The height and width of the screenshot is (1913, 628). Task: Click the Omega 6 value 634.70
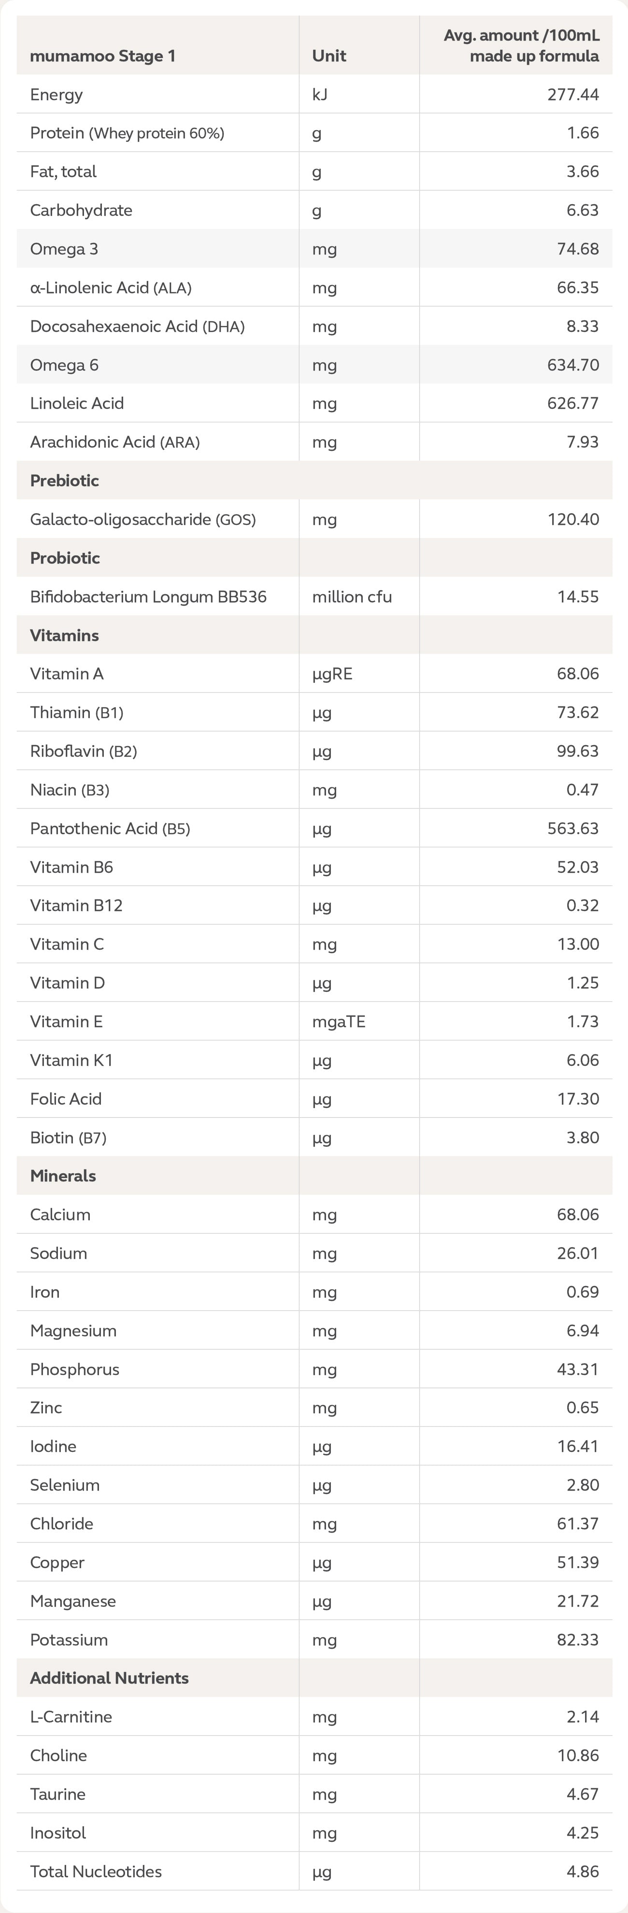click(x=573, y=365)
